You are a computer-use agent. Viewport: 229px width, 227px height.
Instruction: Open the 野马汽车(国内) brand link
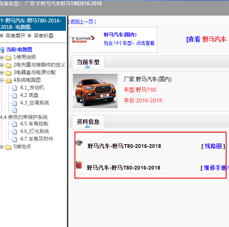(x=120, y=35)
